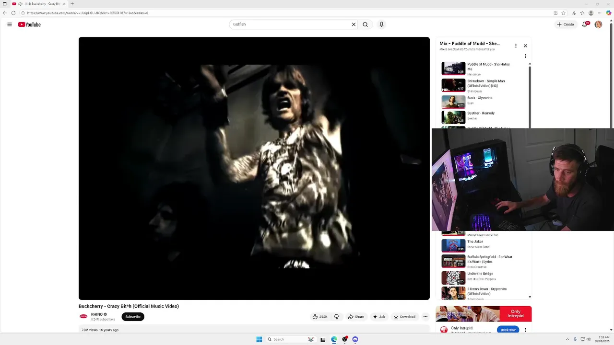Open a new browser tab

(x=72, y=4)
